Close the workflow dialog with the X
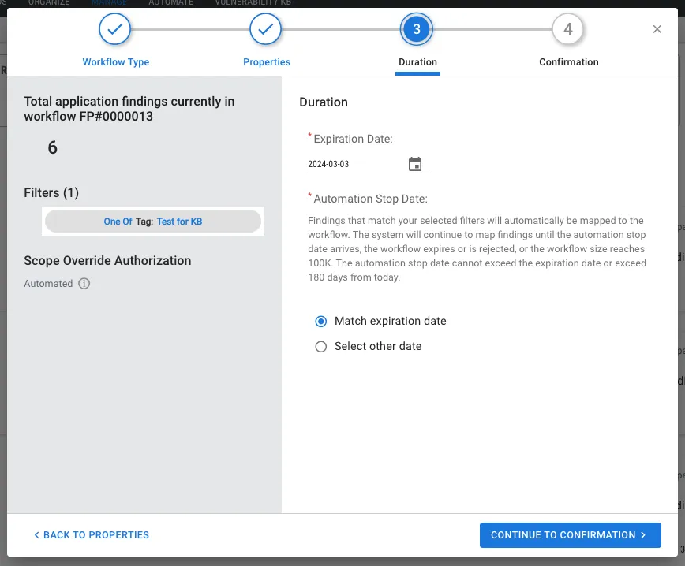The image size is (685, 566). (657, 29)
